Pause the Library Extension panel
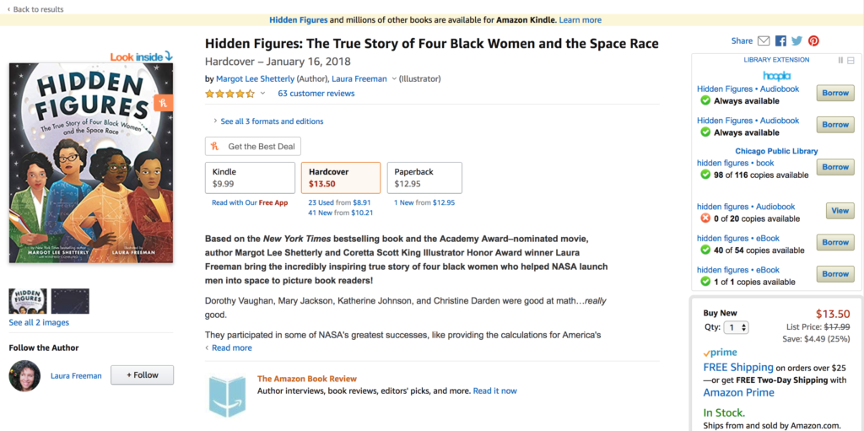Image resolution: width=864 pixels, height=431 pixels. (x=840, y=60)
